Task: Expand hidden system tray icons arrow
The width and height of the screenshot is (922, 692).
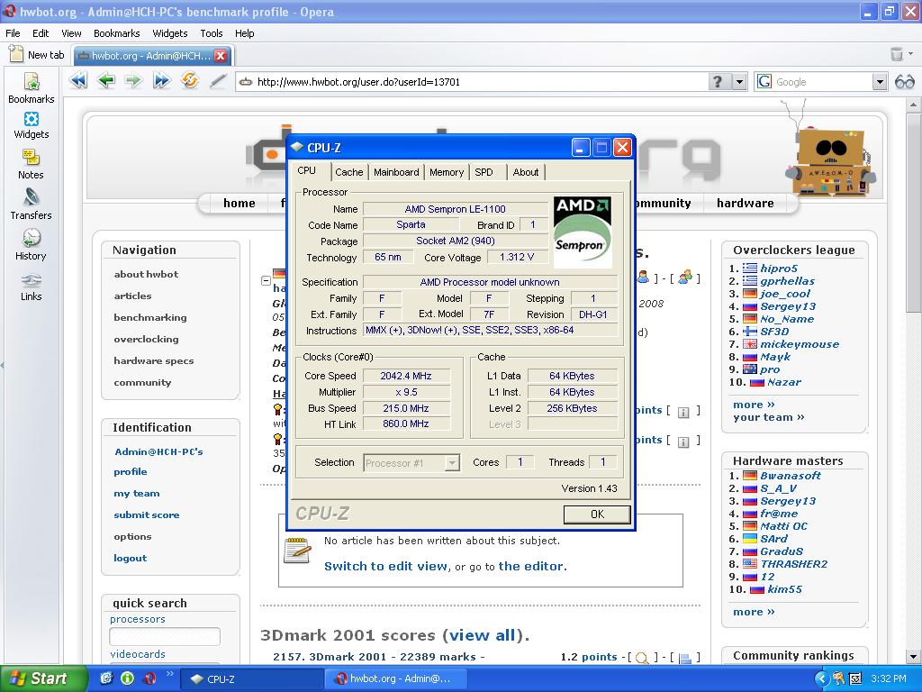Action: pos(821,679)
